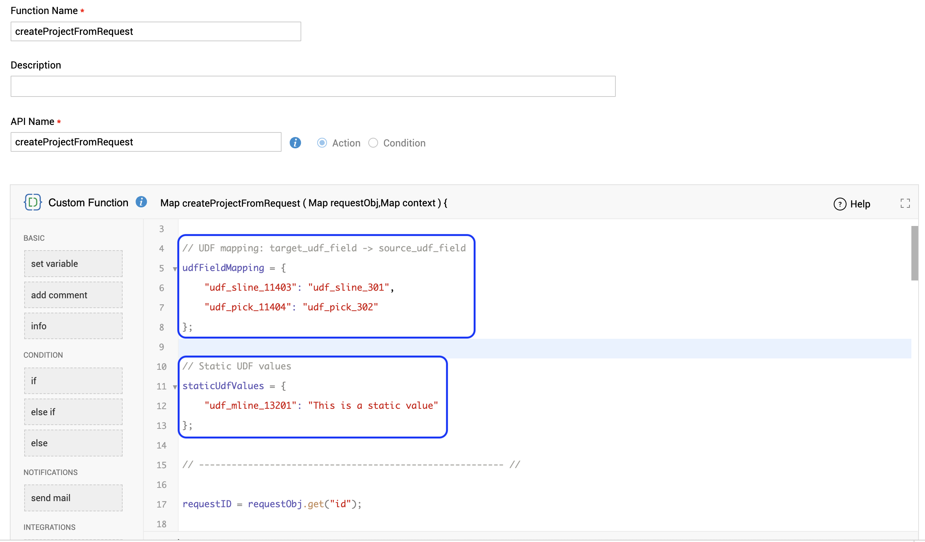The height and width of the screenshot is (542, 925).
Task: Click the code editor vertical scrollbar
Action: click(x=914, y=253)
